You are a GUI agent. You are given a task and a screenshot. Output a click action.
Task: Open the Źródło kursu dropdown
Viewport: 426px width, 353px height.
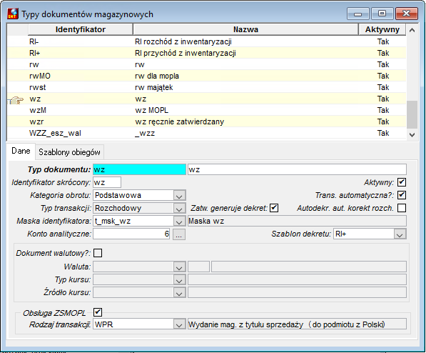pyautogui.click(x=179, y=292)
